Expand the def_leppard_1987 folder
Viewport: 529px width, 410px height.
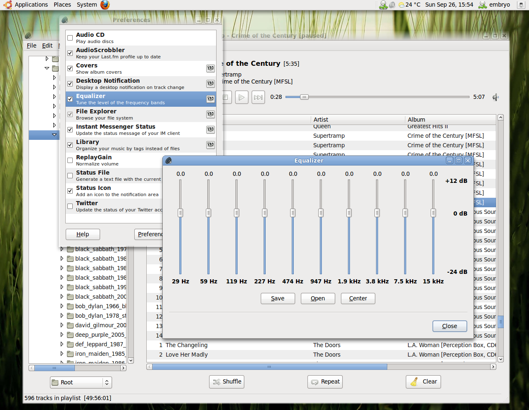click(62, 344)
